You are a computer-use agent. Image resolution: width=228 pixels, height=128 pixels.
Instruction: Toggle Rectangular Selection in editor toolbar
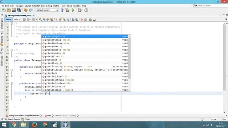coord(56,20)
